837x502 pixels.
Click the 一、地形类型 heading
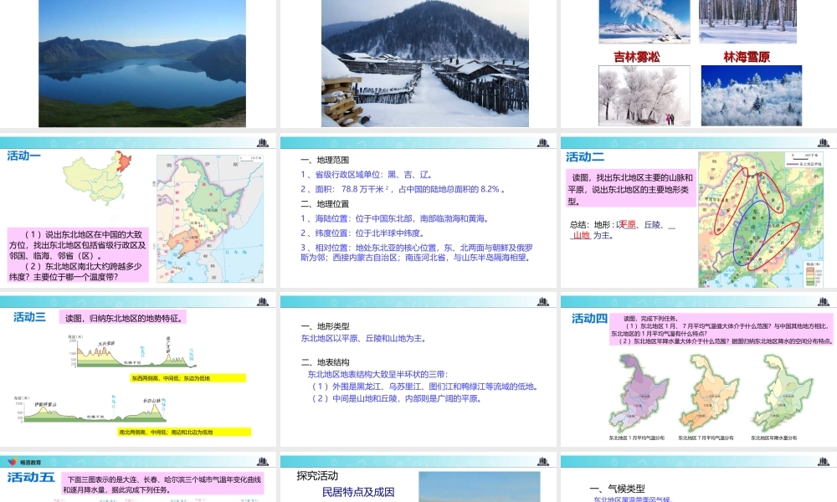pyautogui.click(x=325, y=326)
